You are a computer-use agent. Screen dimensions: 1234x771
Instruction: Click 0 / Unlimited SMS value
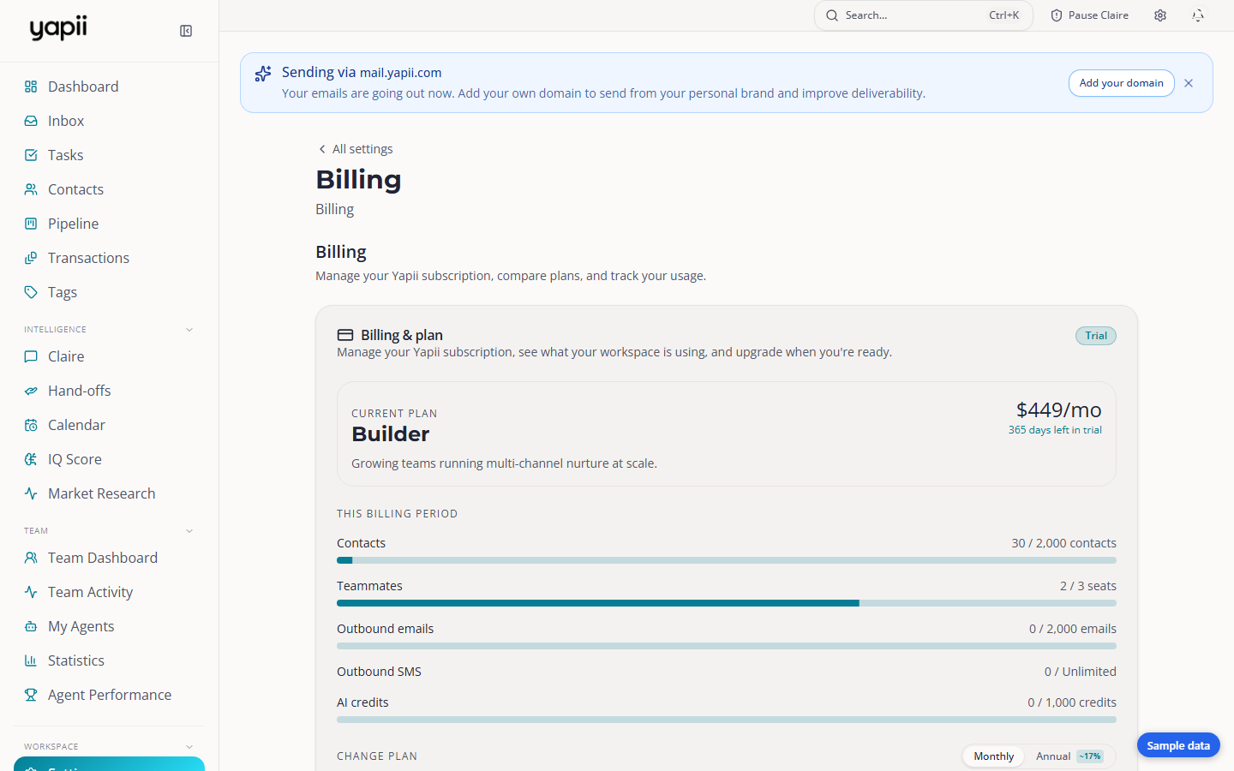(1081, 672)
